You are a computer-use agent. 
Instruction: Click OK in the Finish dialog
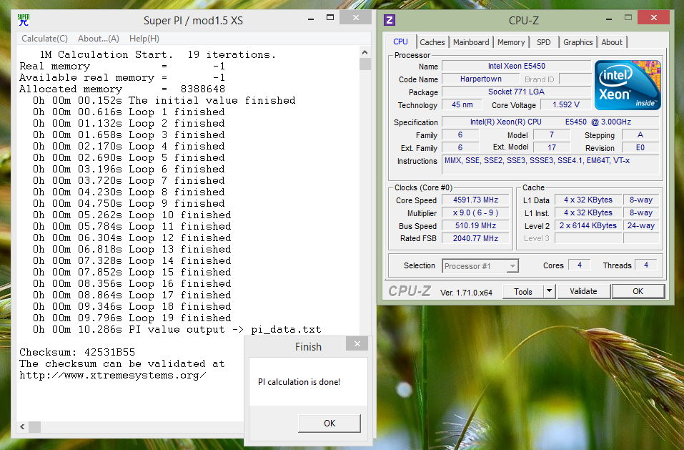[x=329, y=423]
